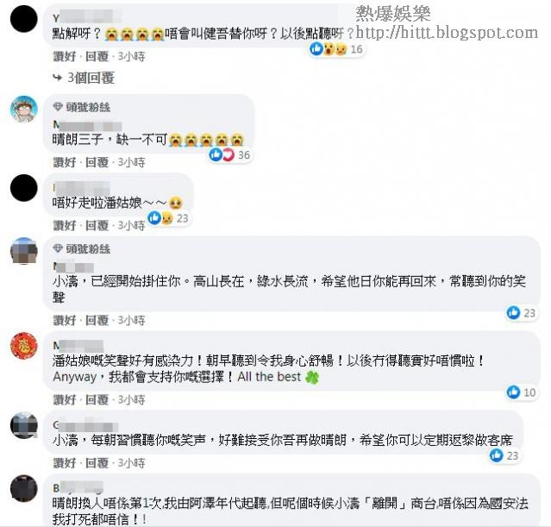
Task: Click 回覆 under 每朝習慣聽你嘅笑声 comment
Action: point(97,463)
